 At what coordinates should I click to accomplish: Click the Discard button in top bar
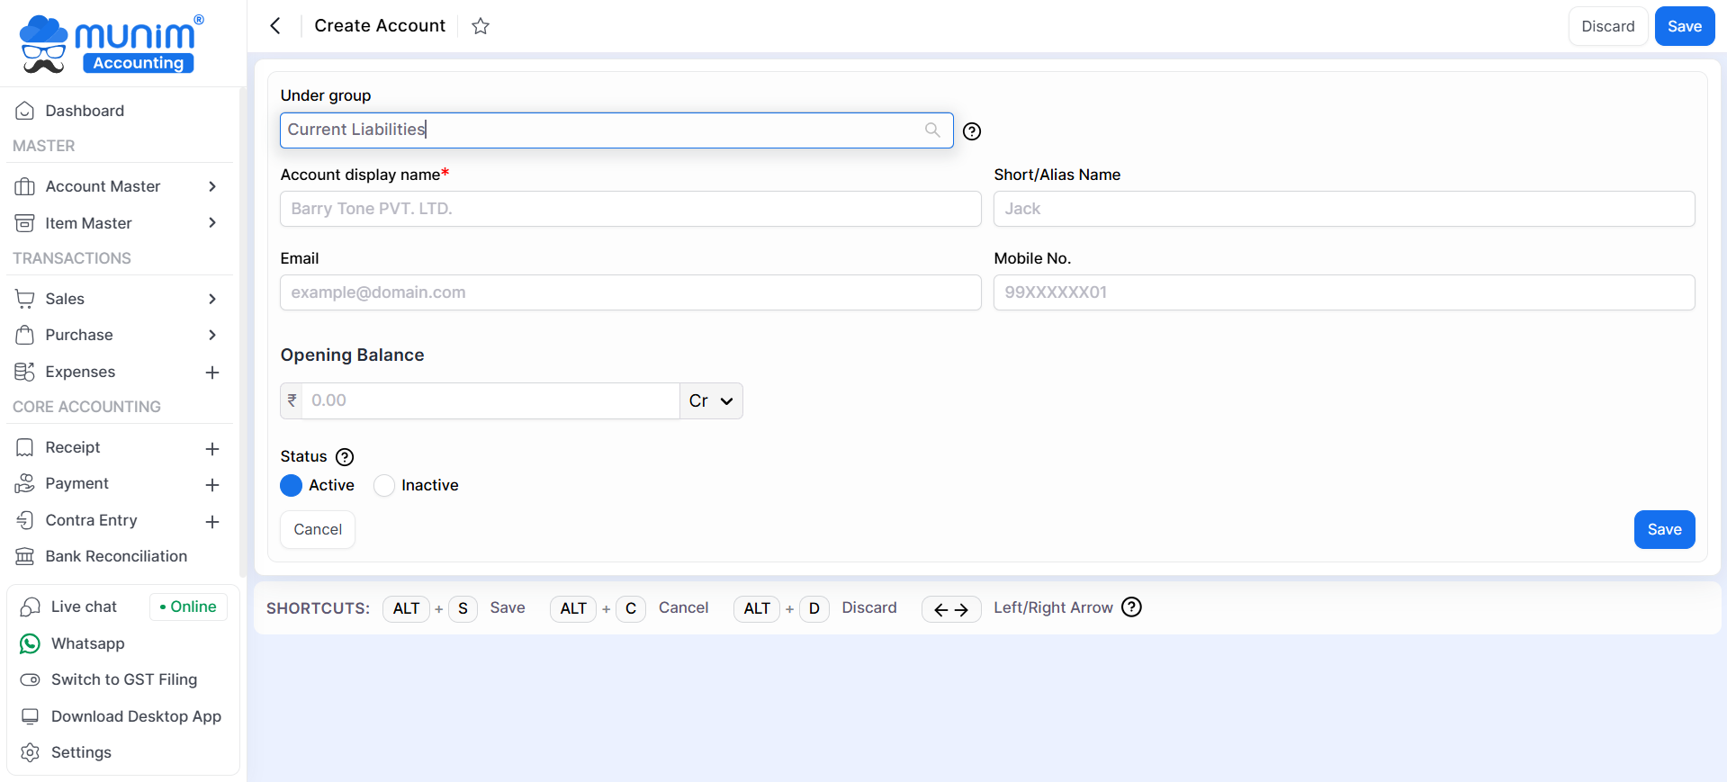(1607, 26)
